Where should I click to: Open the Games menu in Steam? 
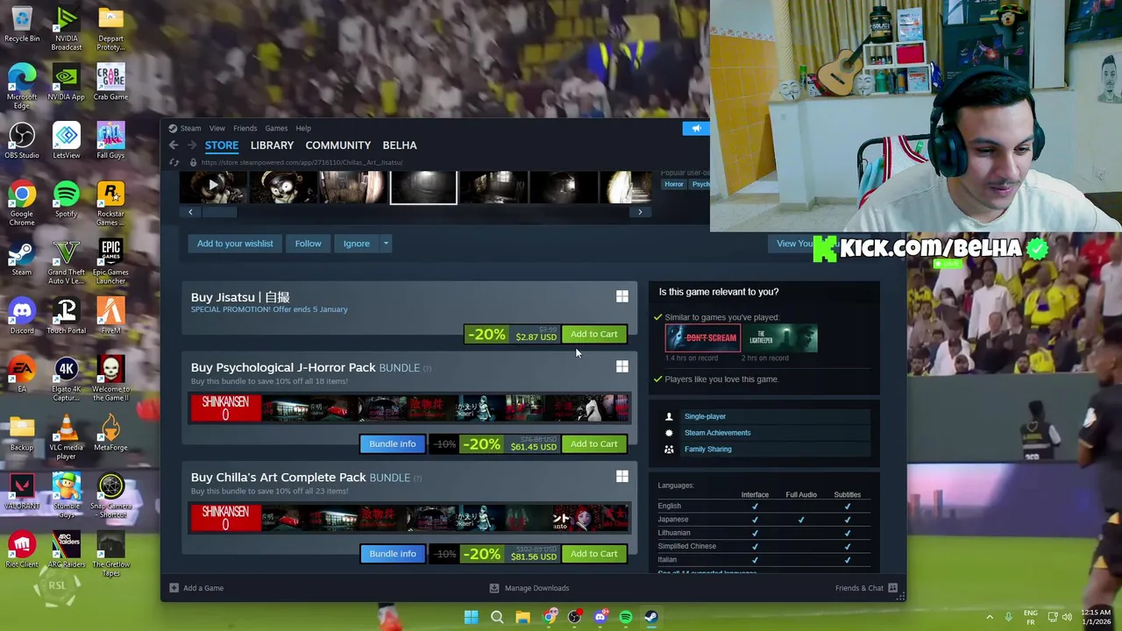276,128
